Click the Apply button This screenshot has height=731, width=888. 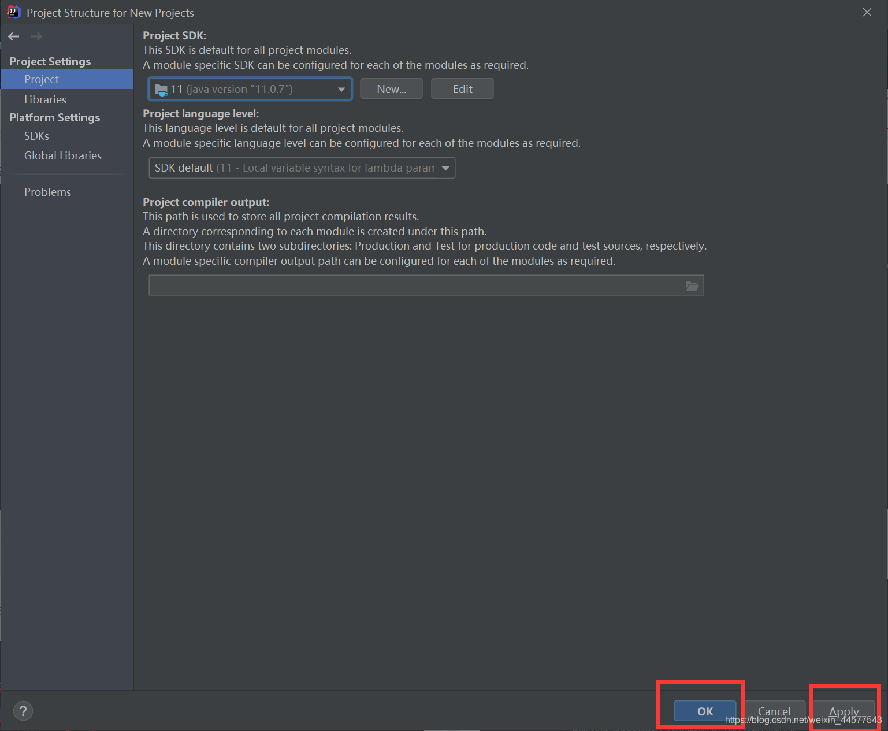click(x=844, y=711)
